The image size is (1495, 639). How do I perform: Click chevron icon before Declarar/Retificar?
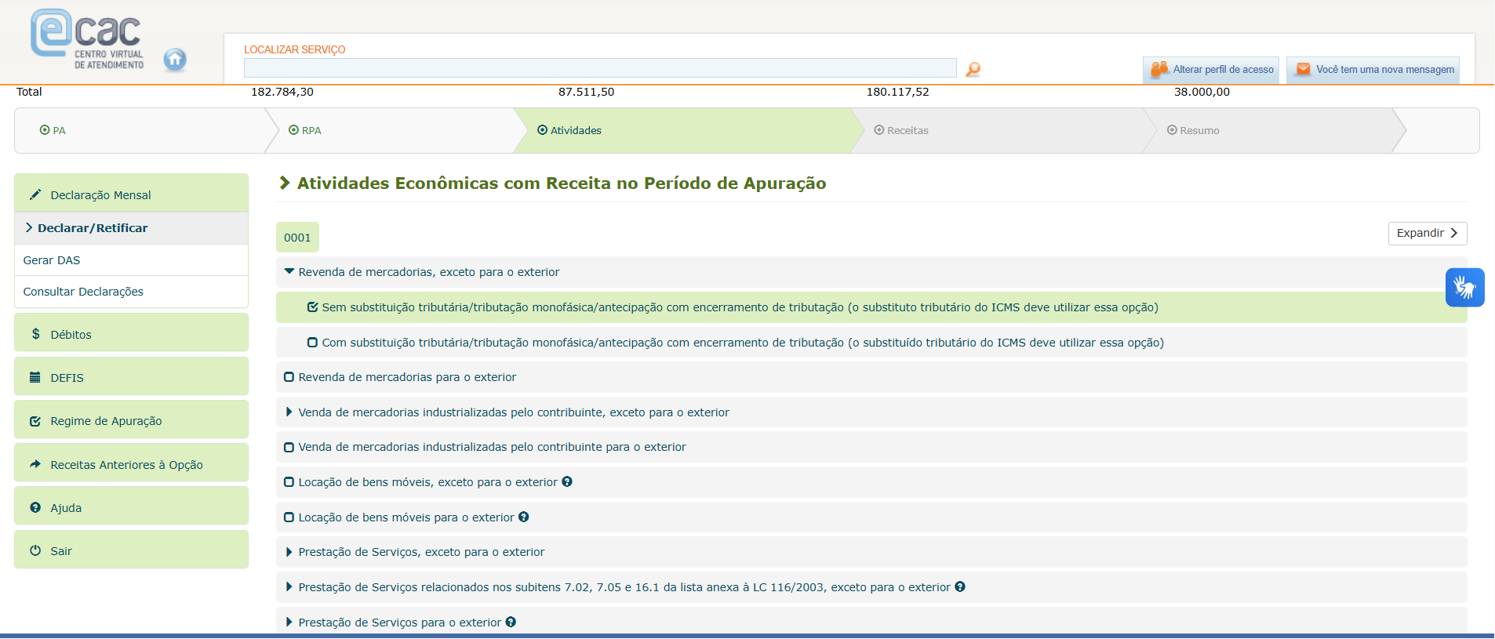click(x=29, y=227)
